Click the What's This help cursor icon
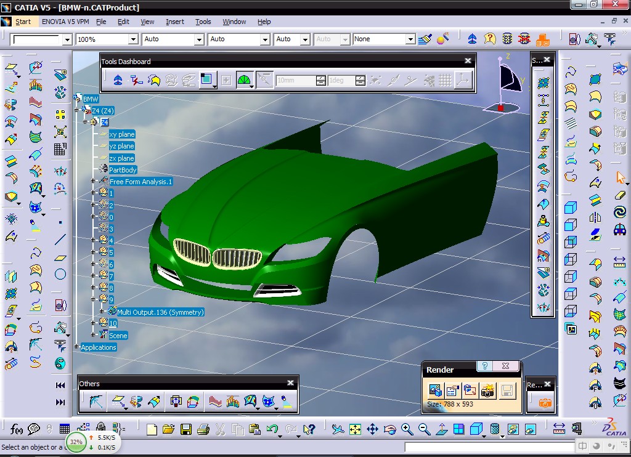Image resolution: width=631 pixels, height=457 pixels. click(x=309, y=430)
